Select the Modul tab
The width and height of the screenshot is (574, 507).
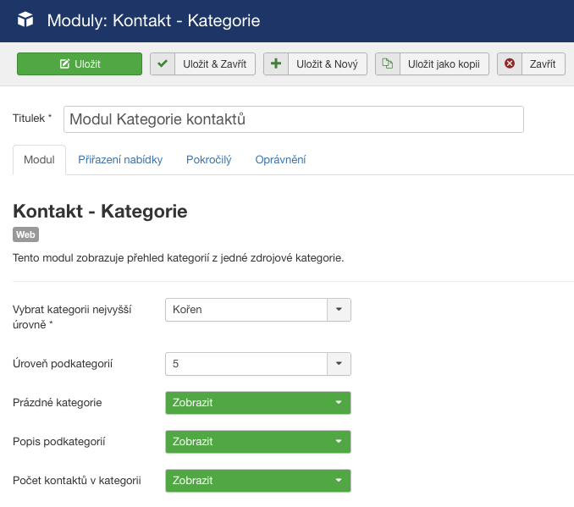tap(39, 159)
